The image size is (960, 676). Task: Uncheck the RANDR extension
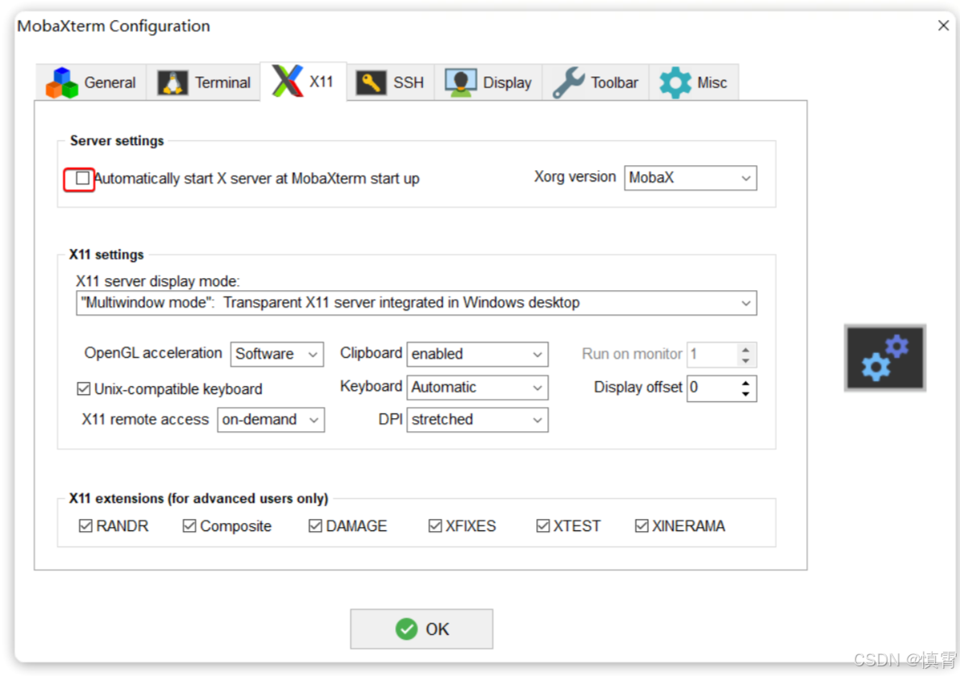click(85, 525)
